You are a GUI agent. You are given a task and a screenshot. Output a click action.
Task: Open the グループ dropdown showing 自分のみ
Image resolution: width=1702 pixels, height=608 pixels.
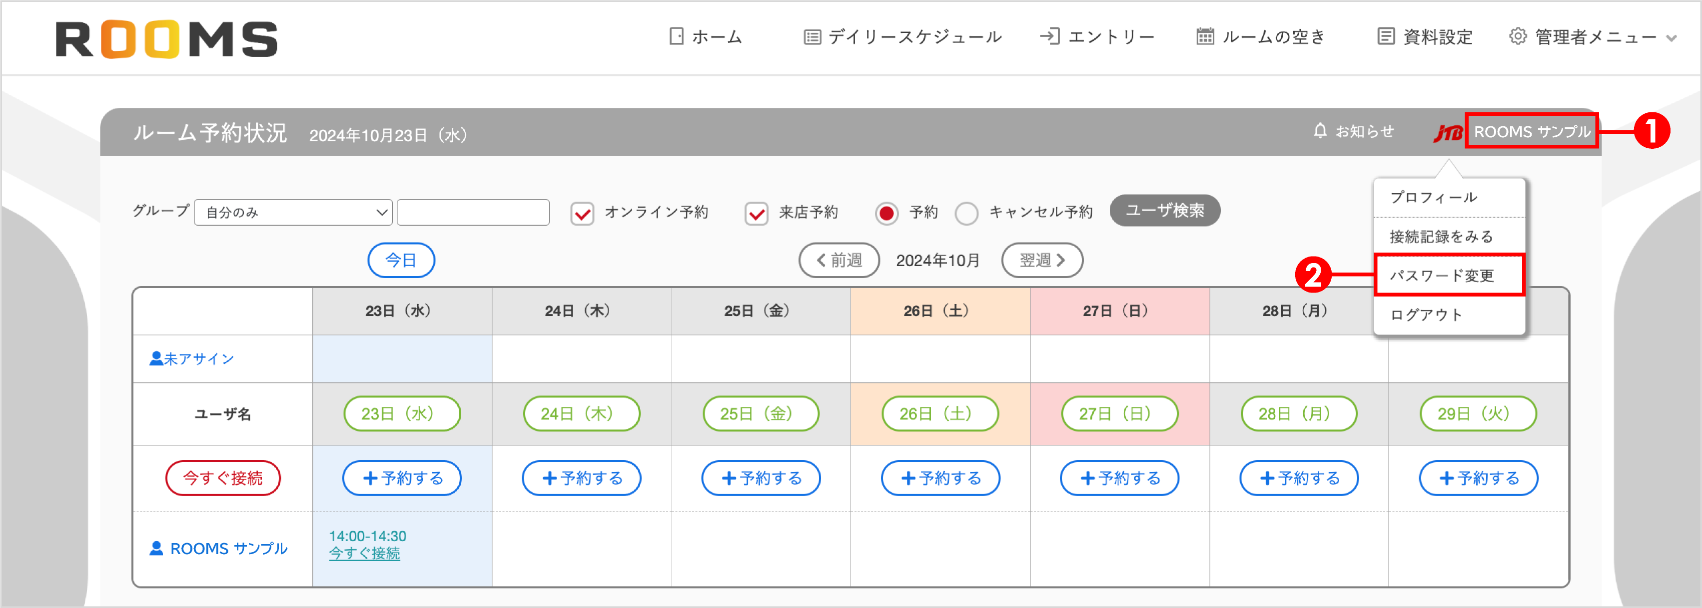click(293, 213)
